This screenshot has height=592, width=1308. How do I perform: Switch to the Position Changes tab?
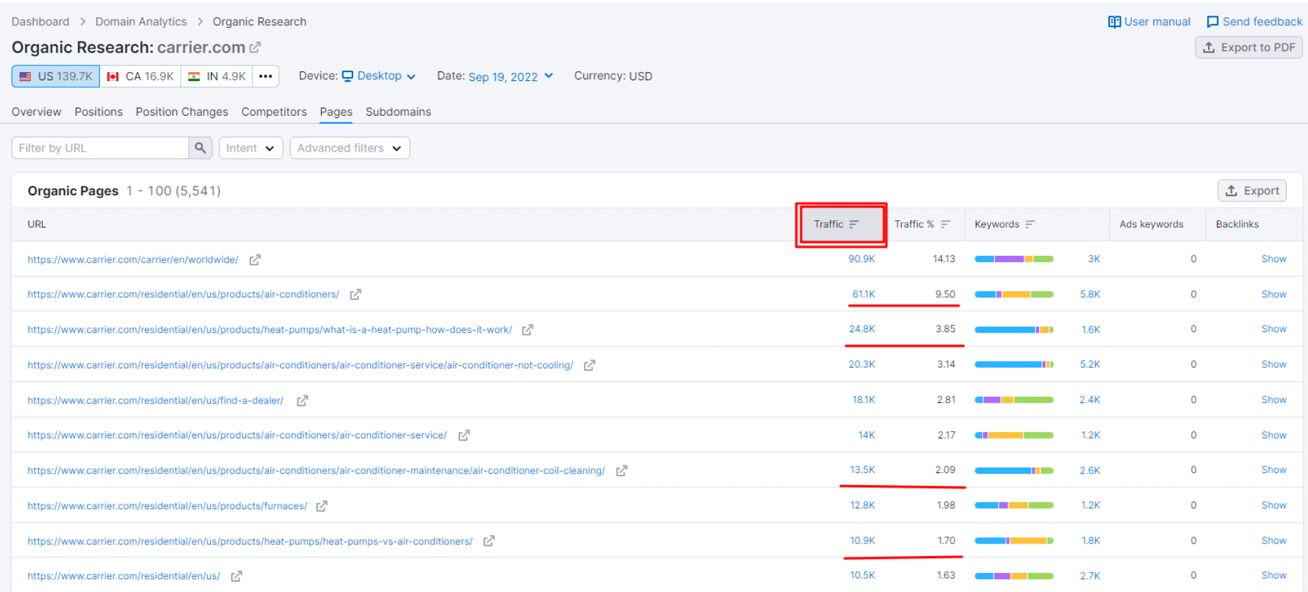pos(182,112)
